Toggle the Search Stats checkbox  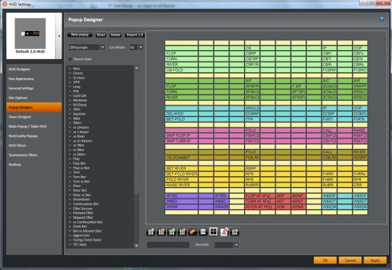point(71,59)
